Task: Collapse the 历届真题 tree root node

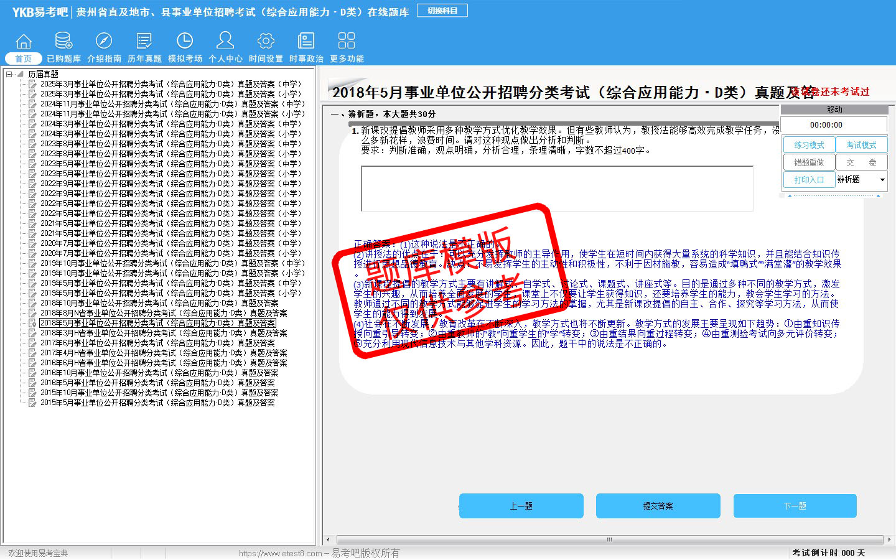Action: pos(9,74)
